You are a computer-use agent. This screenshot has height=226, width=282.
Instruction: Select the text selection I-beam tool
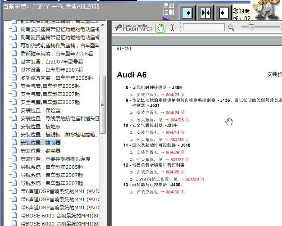coord(173,27)
